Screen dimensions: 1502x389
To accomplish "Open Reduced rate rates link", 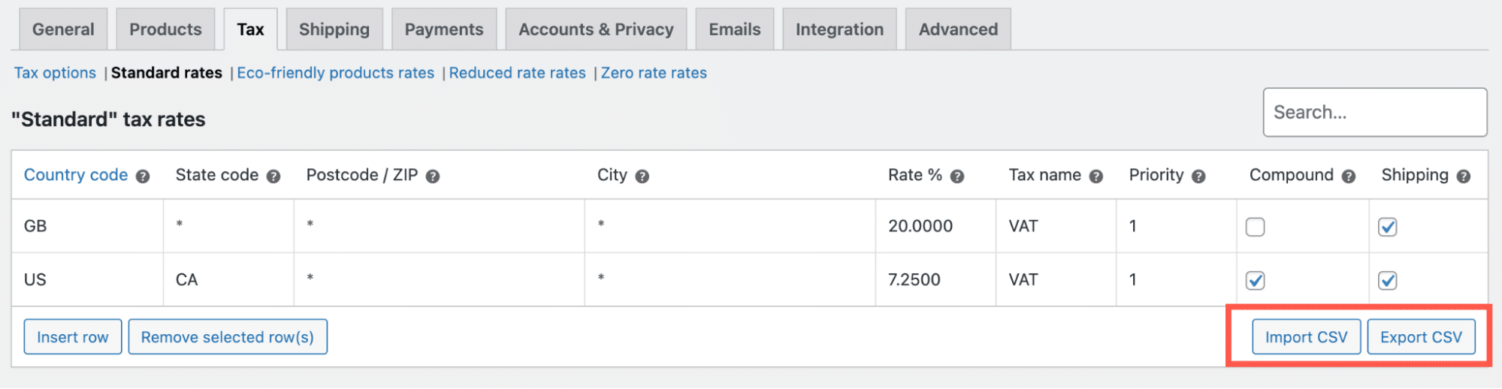I will (518, 73).
